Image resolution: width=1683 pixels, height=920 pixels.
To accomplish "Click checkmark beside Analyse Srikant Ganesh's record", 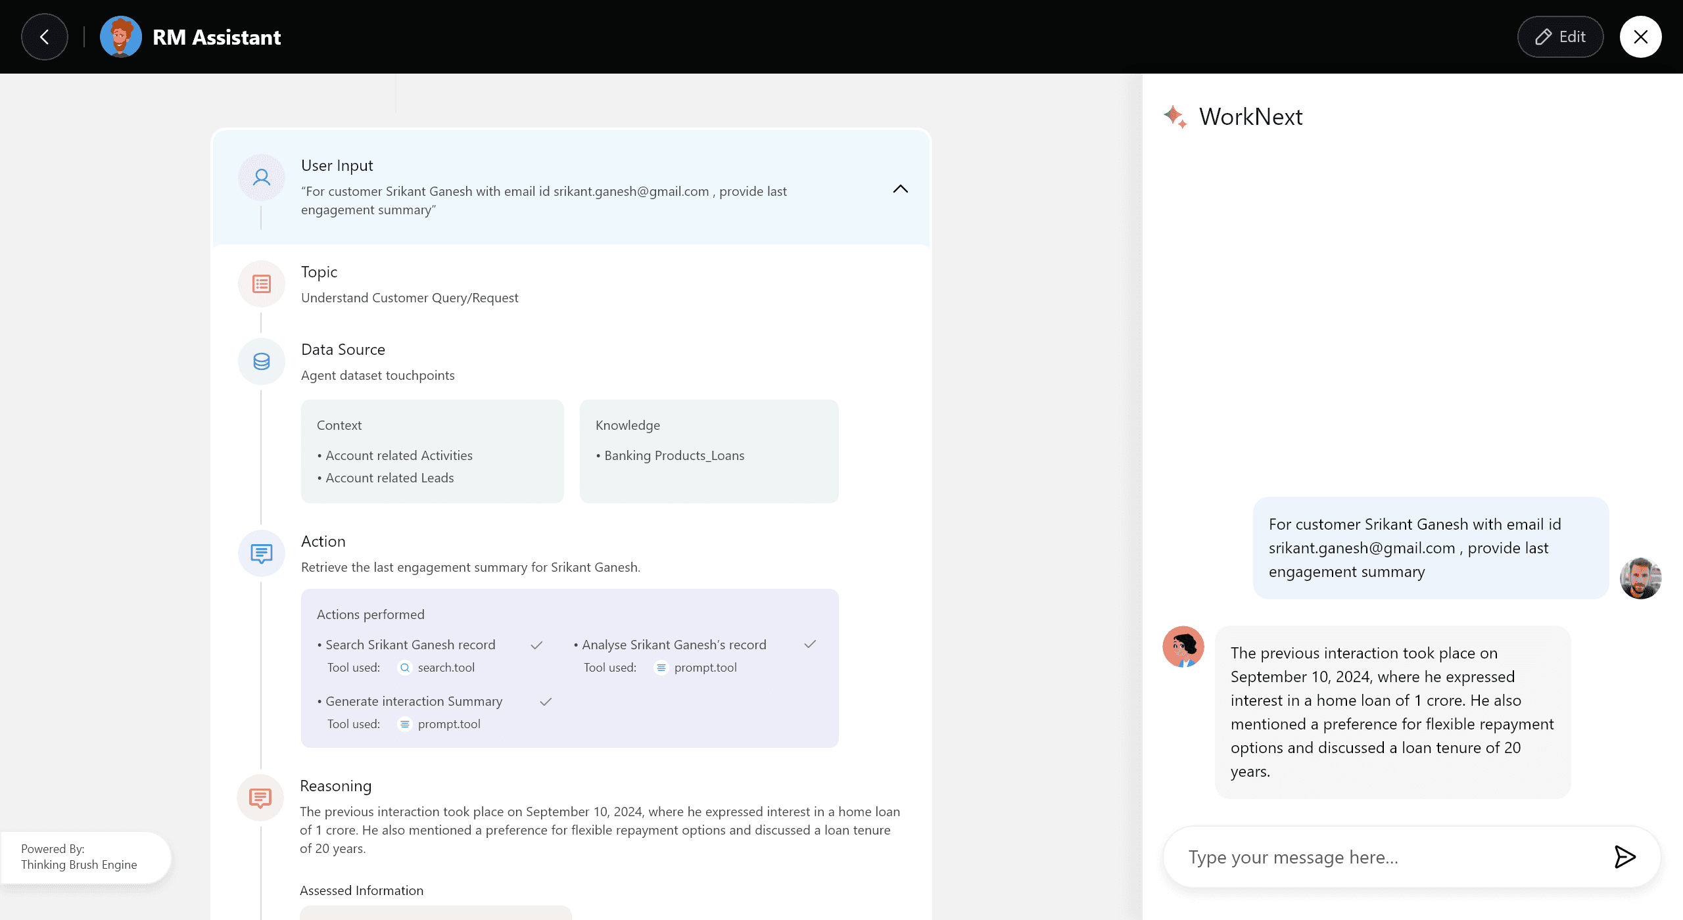I will tap(810, 644).
